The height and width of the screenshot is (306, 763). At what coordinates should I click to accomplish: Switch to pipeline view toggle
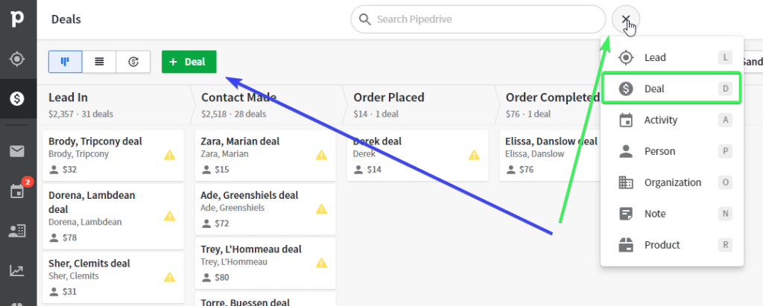click(66, 62)
